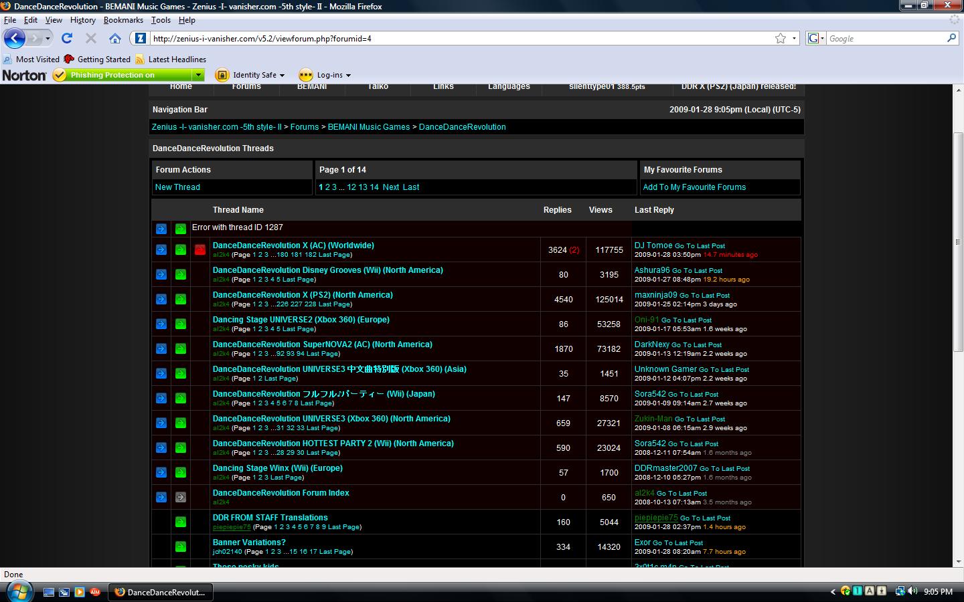Screen dimensions: 964x602
Task: Click the 9:05 PM system clock
Action: [x=938, y=591]
